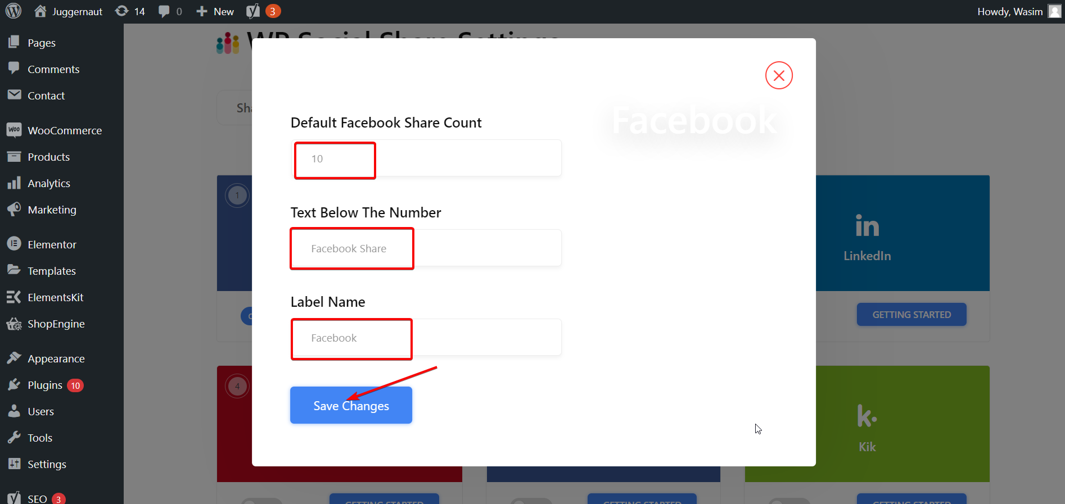Click the Save Changes button
1065x504 pixels.
351,405
